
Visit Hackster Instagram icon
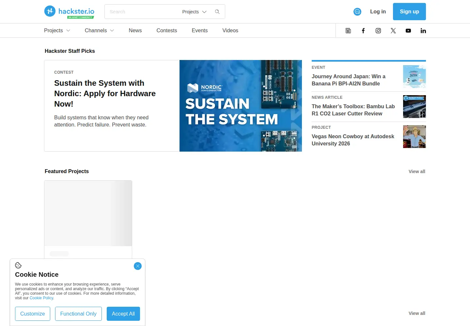tap(378, 31)
